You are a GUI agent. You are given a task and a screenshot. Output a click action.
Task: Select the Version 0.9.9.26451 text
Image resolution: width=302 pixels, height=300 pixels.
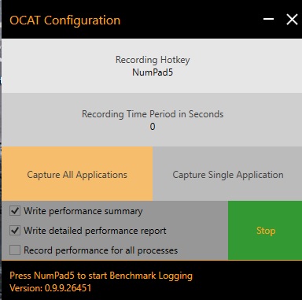coord(50,288)
